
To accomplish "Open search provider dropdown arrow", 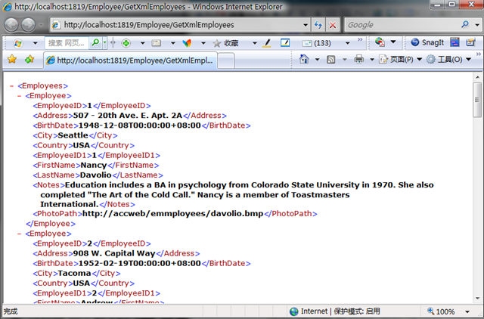I will pyautogui.click(x=477, y=25).
